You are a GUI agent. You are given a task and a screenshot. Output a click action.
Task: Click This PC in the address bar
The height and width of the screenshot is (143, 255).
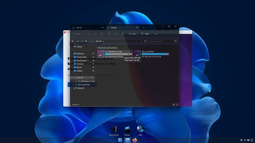click(98, 41)
